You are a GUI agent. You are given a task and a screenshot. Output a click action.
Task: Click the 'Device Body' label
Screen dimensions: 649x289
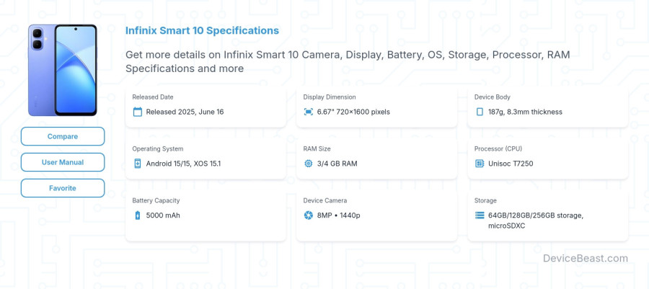point(492,97)
